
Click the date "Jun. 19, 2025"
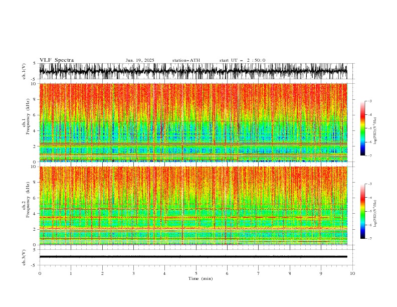pyautogui.click(x=140, y=60)
